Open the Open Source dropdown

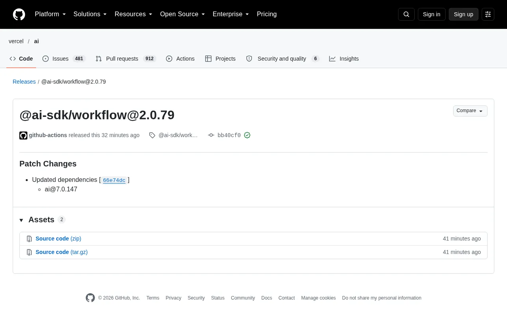coord(183,14)
